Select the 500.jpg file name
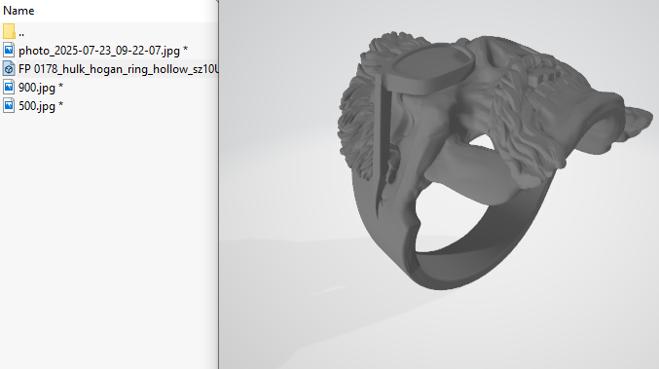 [37, 106]
